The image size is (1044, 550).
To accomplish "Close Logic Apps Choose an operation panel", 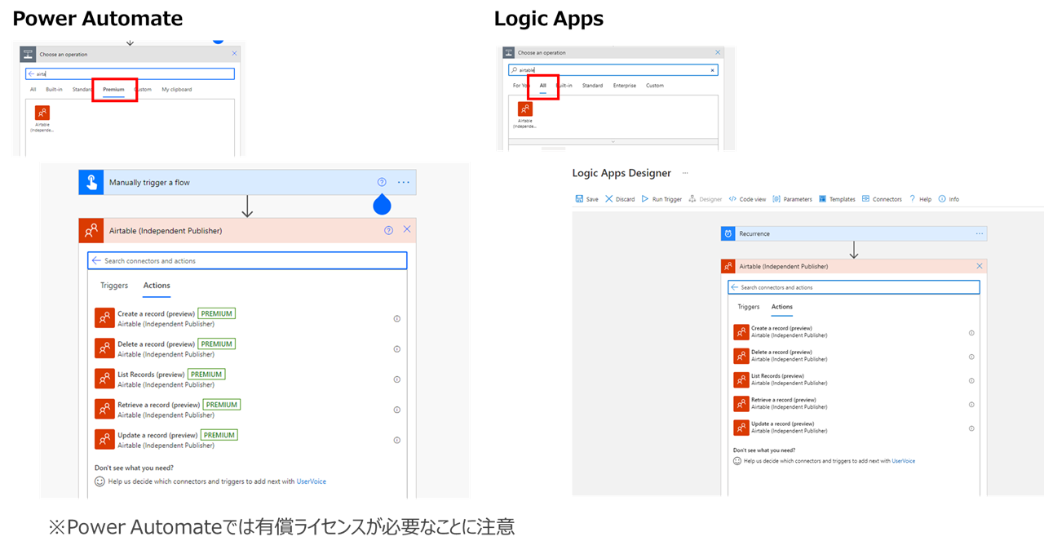I will [x=718, y=52].
